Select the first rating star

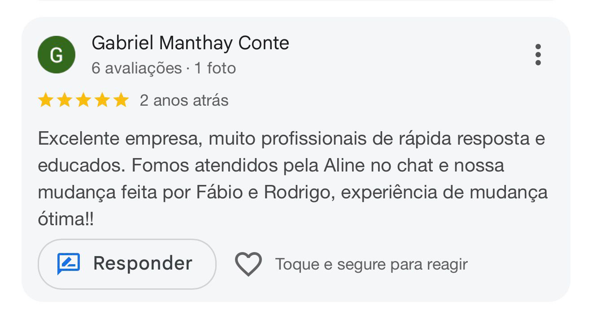click(46, 100)
